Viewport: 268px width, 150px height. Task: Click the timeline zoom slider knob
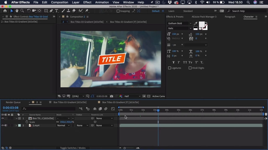[x=125, y=148]
